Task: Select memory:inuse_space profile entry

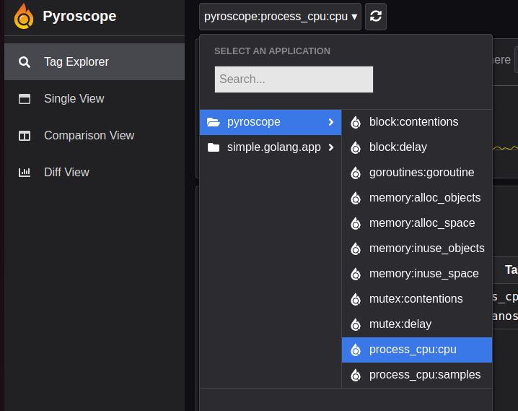Action: click(x=423, y=274)
